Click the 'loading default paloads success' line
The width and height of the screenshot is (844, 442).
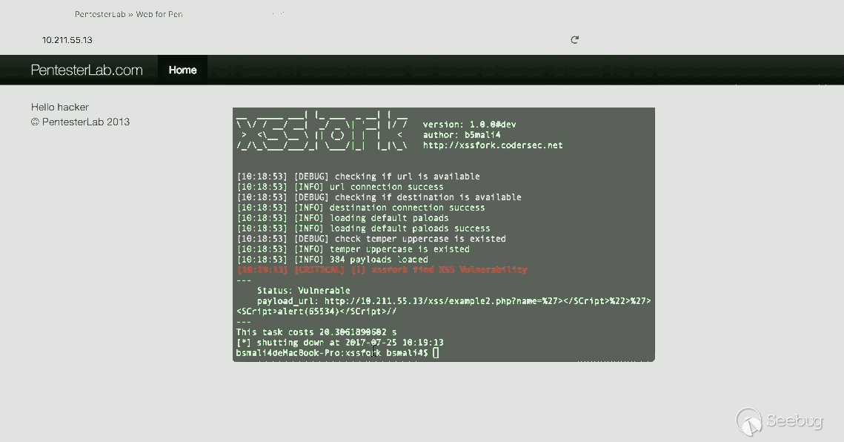(x=363, y=228)
